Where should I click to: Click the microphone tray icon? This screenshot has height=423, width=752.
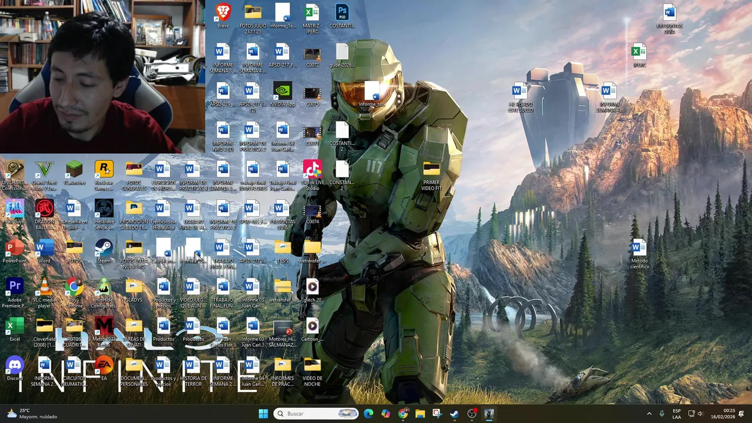pyautogui.click(x=662, y=414)
